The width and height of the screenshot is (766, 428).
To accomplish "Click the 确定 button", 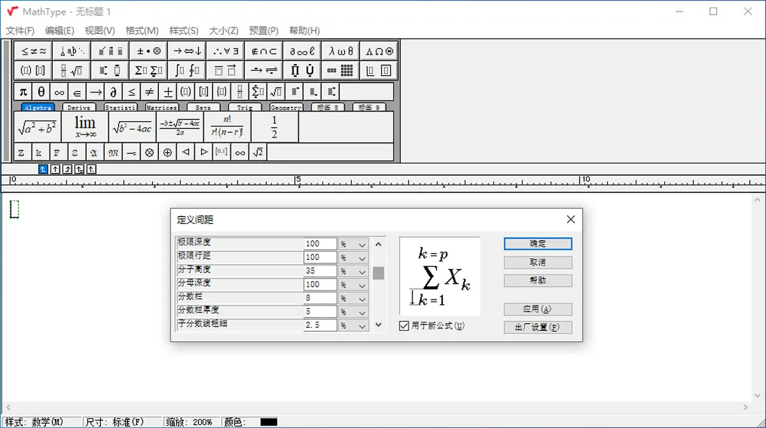I will [x=537, y=244].
